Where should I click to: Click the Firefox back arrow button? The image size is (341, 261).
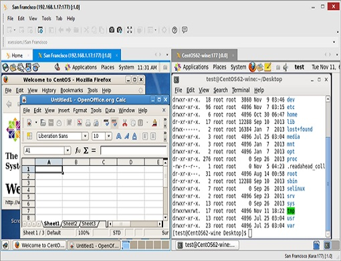(9, 104)
